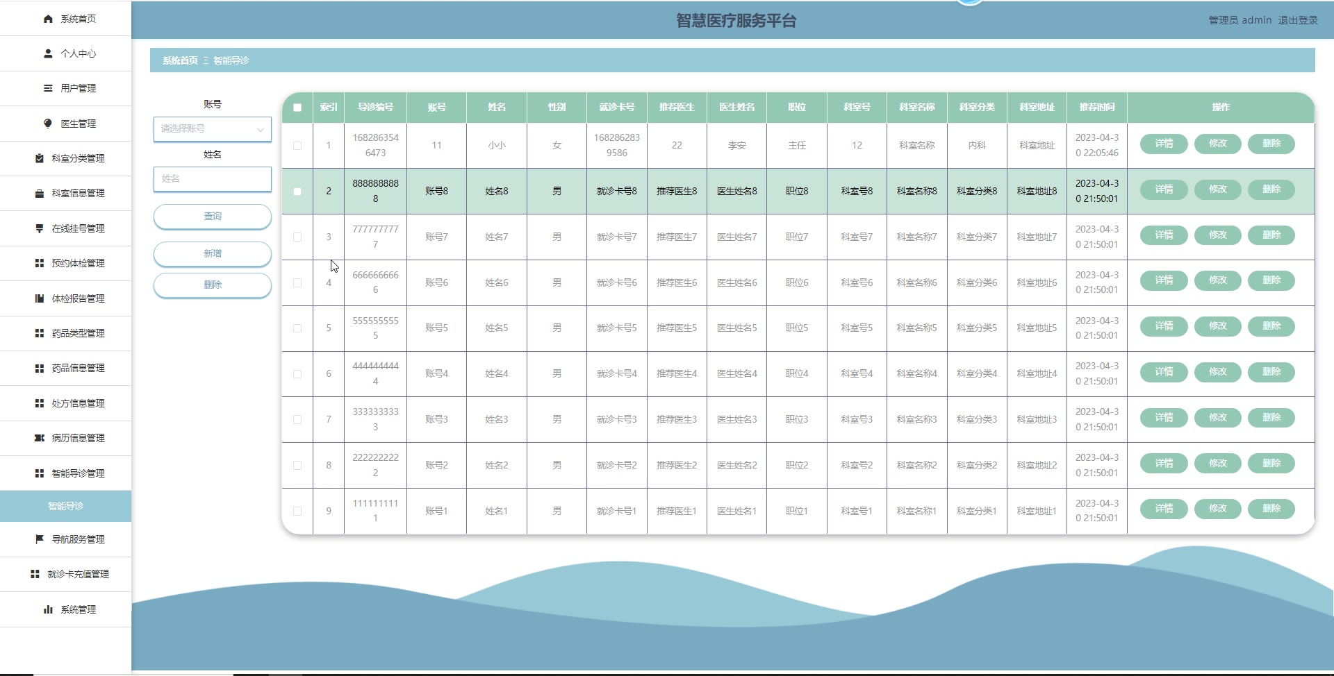Click the grid icon beside 预约体检管理
The height and width of the screenshot is (676, 1334).
pos(40,263)
